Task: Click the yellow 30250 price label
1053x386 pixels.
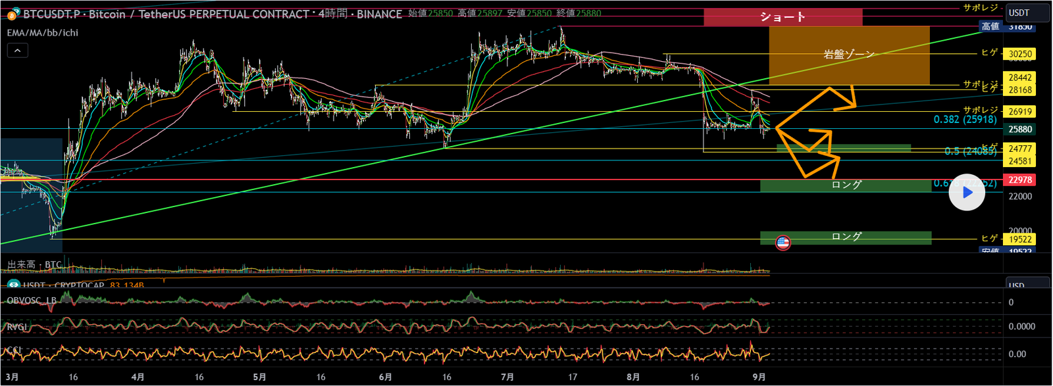Action: (x=1019, y=55)
